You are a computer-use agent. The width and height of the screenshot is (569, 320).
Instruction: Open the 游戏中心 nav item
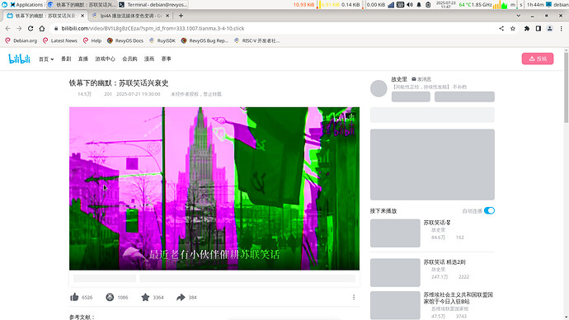(x=105, y=59)
